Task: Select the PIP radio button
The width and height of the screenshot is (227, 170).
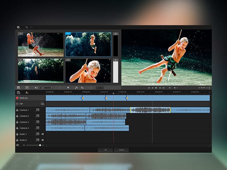Action: (x=17, y=104)
